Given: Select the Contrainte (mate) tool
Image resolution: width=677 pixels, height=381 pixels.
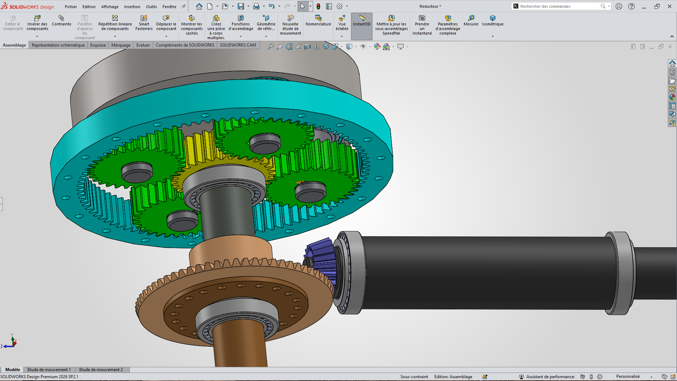Looking at the screenshot, I should click(61, 20).
